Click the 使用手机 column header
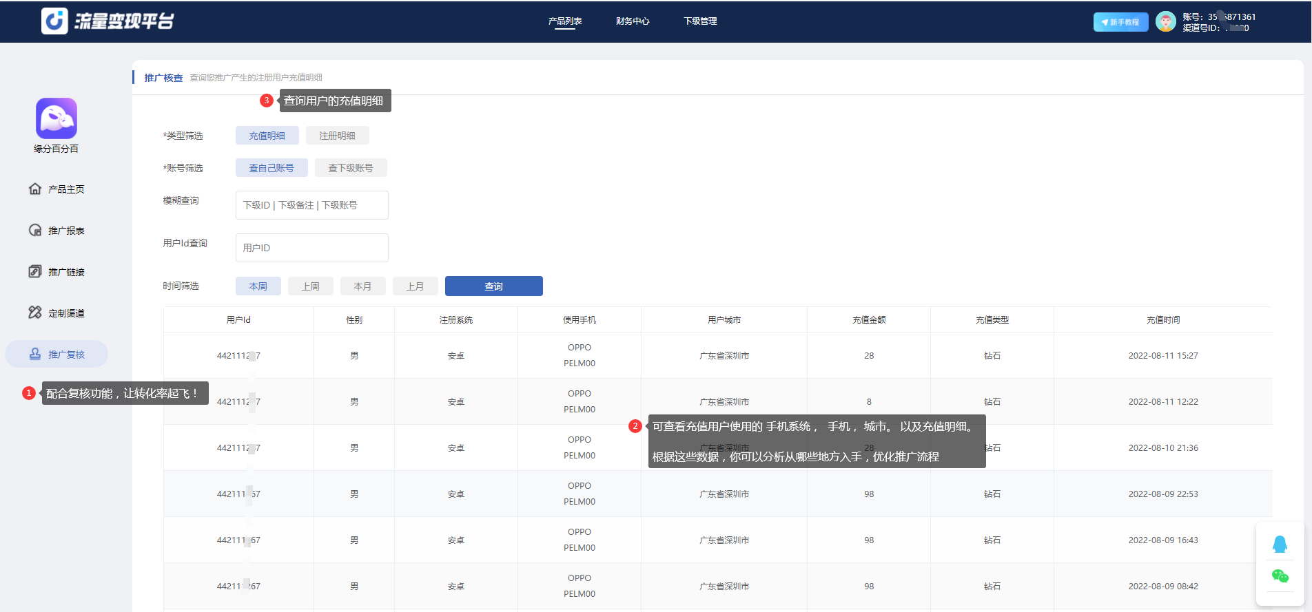 [580, 320]
